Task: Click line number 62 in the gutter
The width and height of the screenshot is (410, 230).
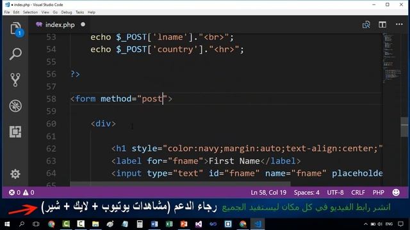Action: tap(51, 148)
